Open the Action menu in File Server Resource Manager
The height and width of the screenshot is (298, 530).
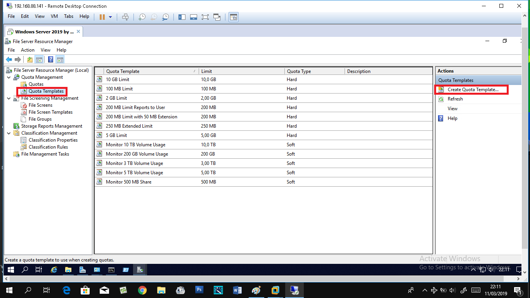pos(28,50)
